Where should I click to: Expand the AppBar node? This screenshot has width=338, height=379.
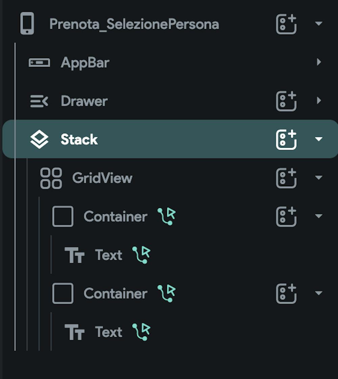tap(318, 62)
